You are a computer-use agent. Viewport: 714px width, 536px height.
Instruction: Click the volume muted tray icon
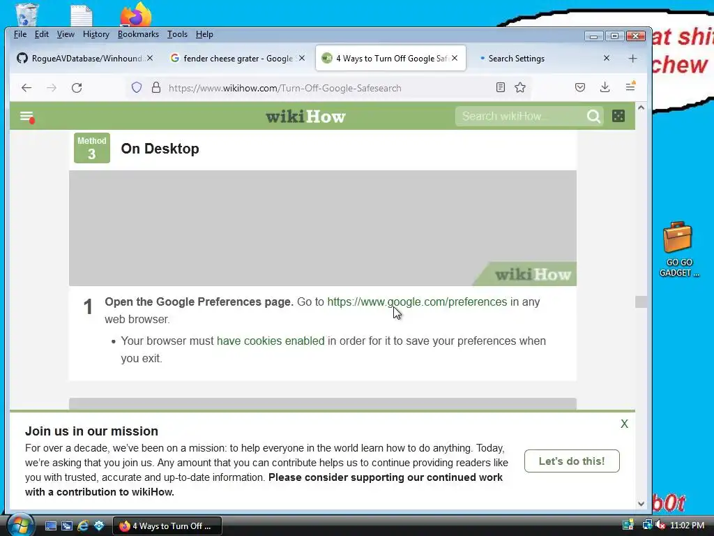(660, 525)
